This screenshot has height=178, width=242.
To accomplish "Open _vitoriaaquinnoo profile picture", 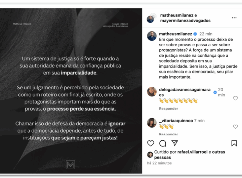I will point(152,123).
